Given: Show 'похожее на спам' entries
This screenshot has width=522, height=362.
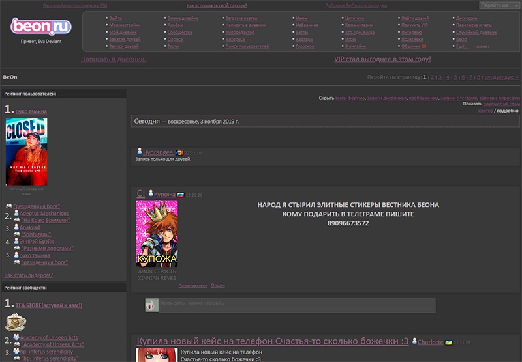Looking at the screenshot, I should tap(501, 104).
